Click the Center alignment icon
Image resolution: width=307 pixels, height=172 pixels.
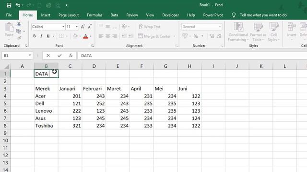pos(107,36)
